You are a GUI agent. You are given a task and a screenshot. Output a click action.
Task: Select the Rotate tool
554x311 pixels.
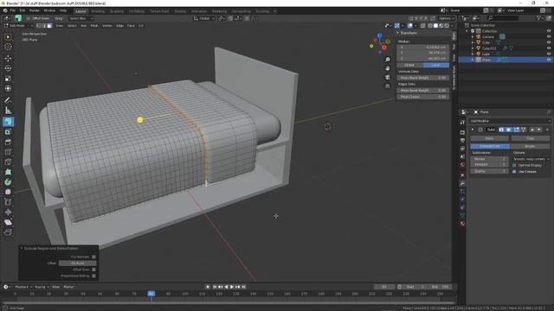(8, 68)
